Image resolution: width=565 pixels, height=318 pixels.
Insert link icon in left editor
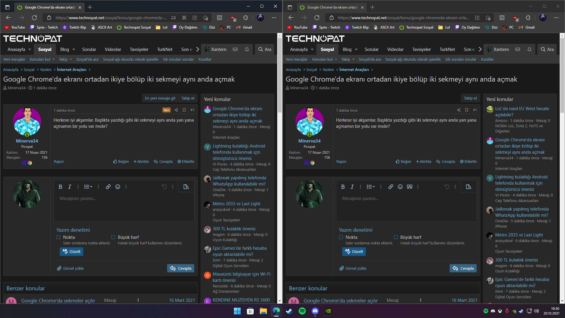(108, 187)
